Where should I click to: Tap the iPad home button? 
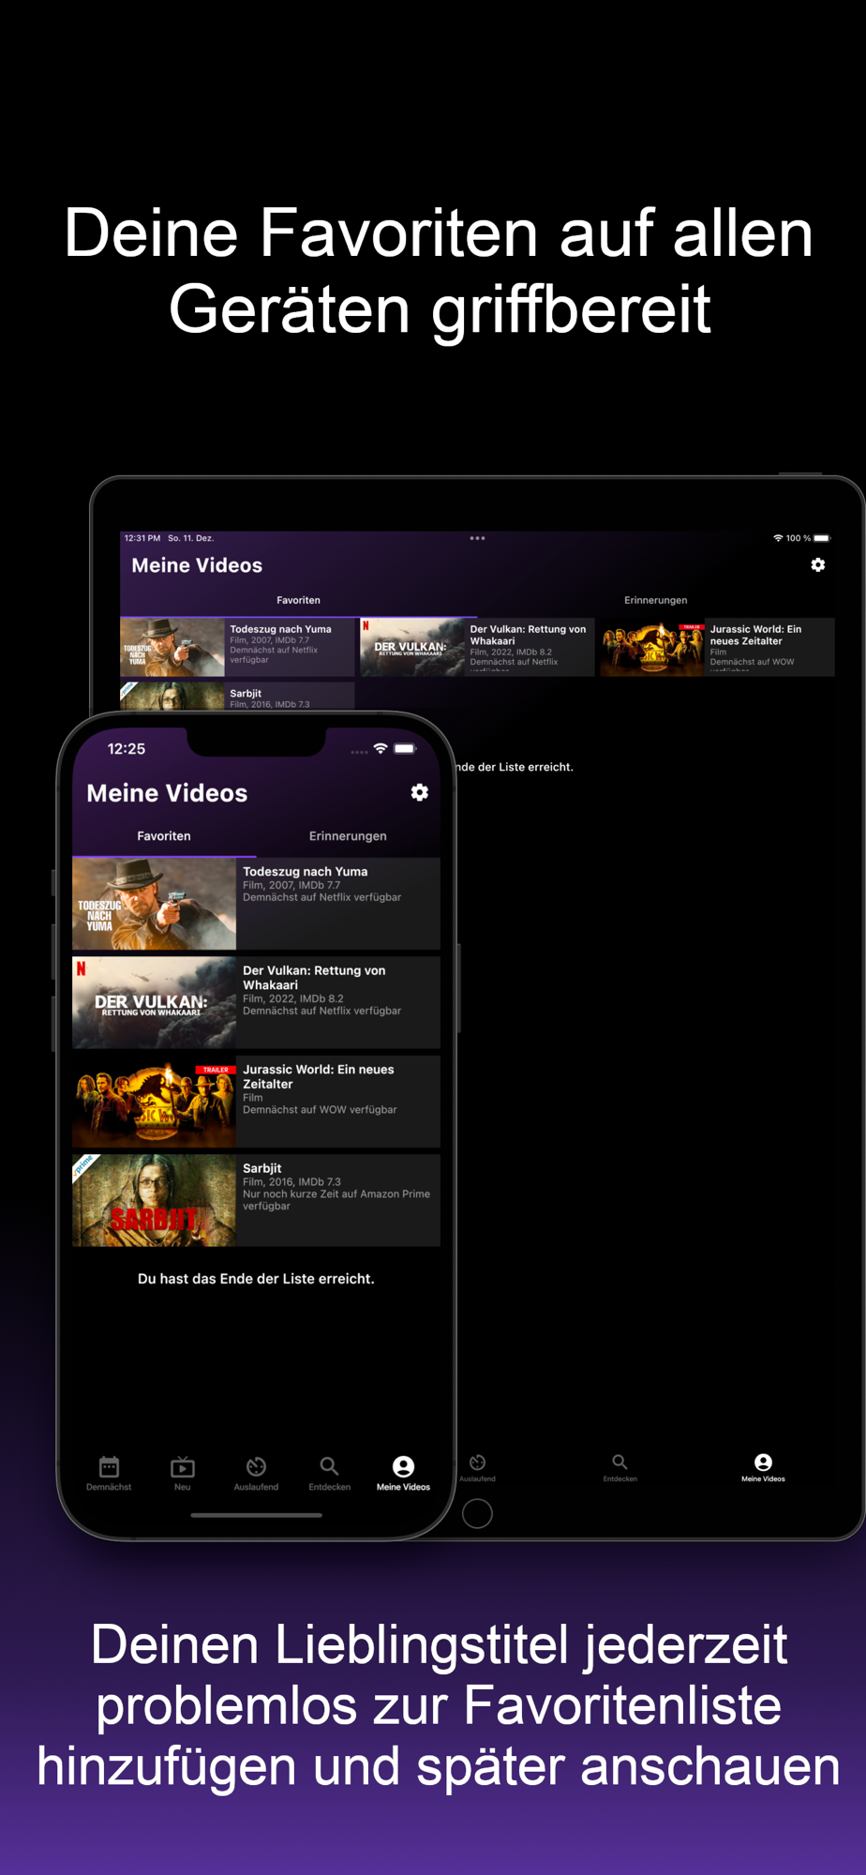pyautogui.click(x=477, y=1513)
